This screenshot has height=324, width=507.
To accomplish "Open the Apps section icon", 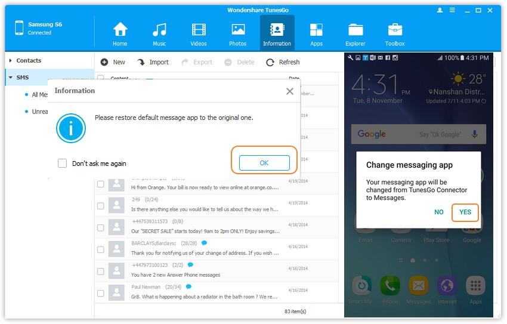I will click(316, 30).
